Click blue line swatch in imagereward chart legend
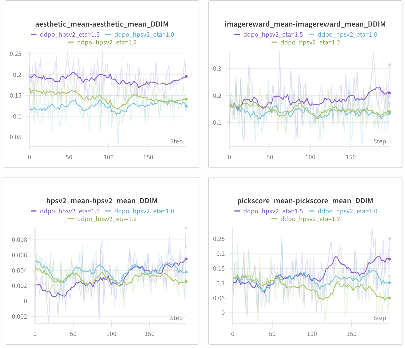 (311, 34)
